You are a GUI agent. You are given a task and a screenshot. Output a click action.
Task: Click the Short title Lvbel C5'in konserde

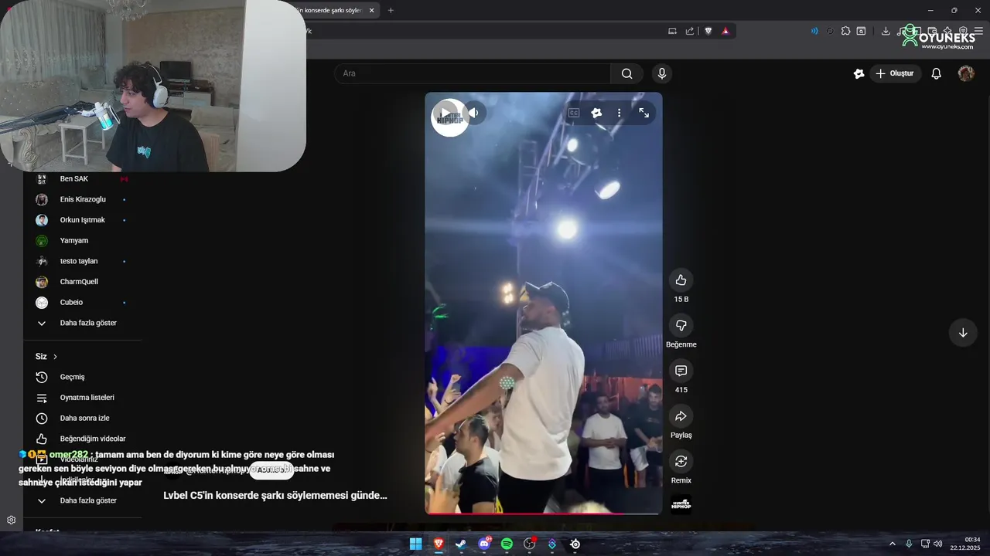pos(275,495)
